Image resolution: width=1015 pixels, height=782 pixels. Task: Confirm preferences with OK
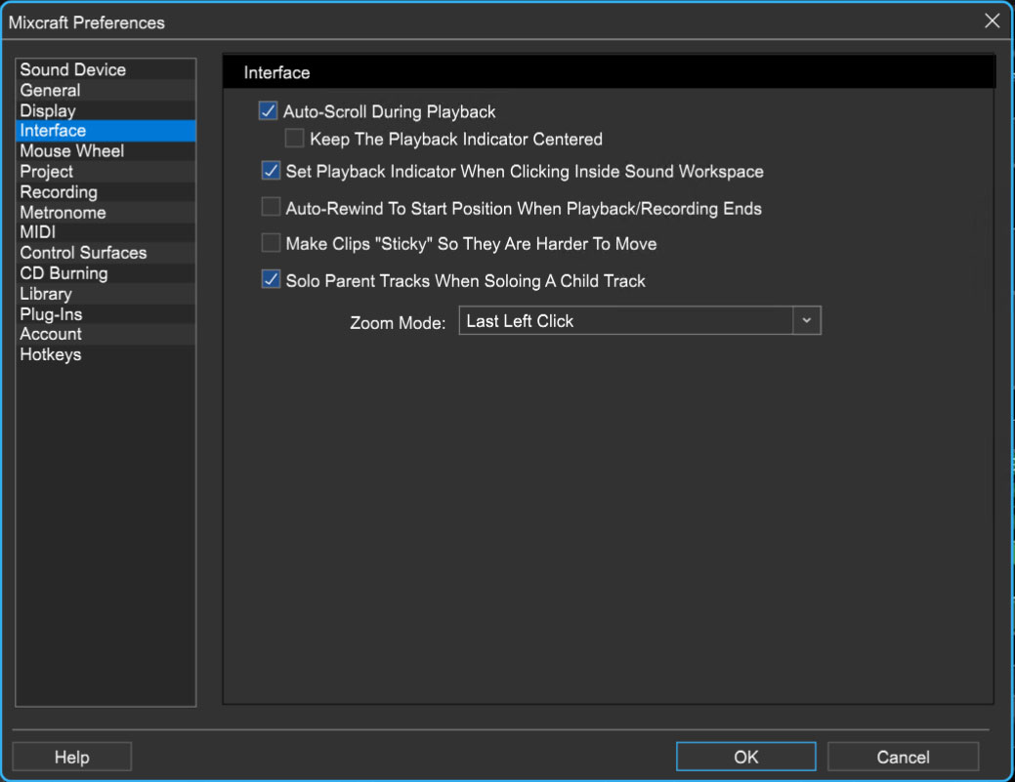(x=745, y=757)
